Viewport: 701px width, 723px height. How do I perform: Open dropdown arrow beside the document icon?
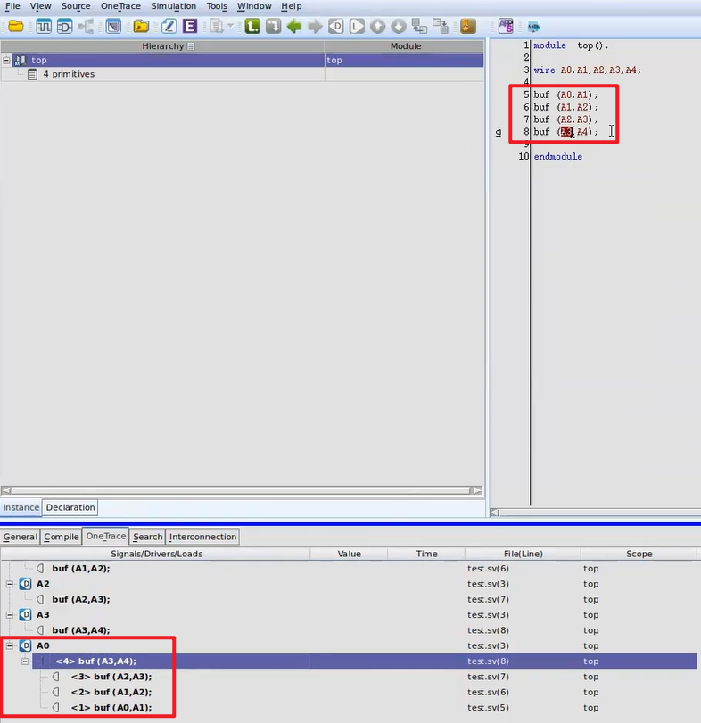pyautogui.click(x=231, y=26)
